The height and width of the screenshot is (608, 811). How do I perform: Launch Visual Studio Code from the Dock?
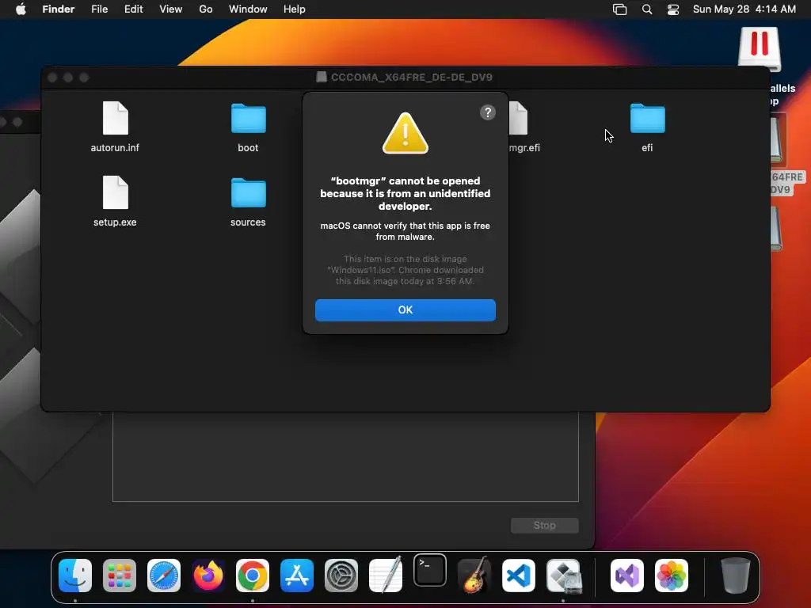click(x=519, y=576)
